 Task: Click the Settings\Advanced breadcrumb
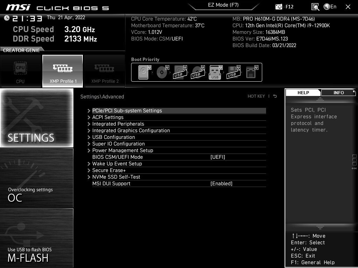point(102,97)
